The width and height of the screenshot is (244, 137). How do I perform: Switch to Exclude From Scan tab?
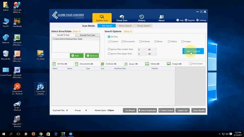click(87, 35)
